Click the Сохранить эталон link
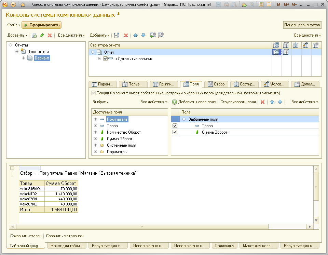The image size is (328, 255). point(26,236)
